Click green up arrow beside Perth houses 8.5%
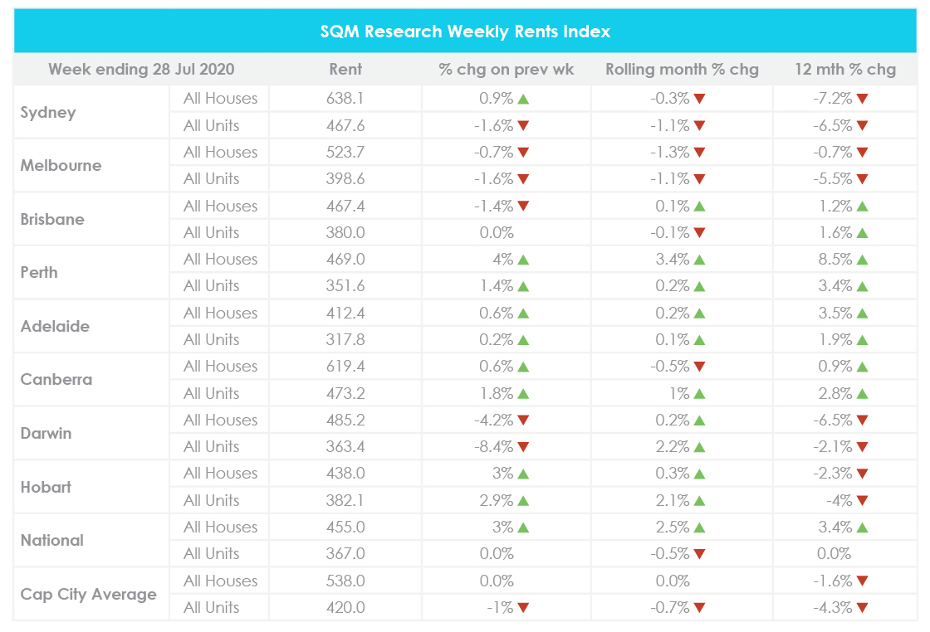Image resolution: width=930 pixels, height=632 pixels. pyautogui.click(x=863, y=260)
